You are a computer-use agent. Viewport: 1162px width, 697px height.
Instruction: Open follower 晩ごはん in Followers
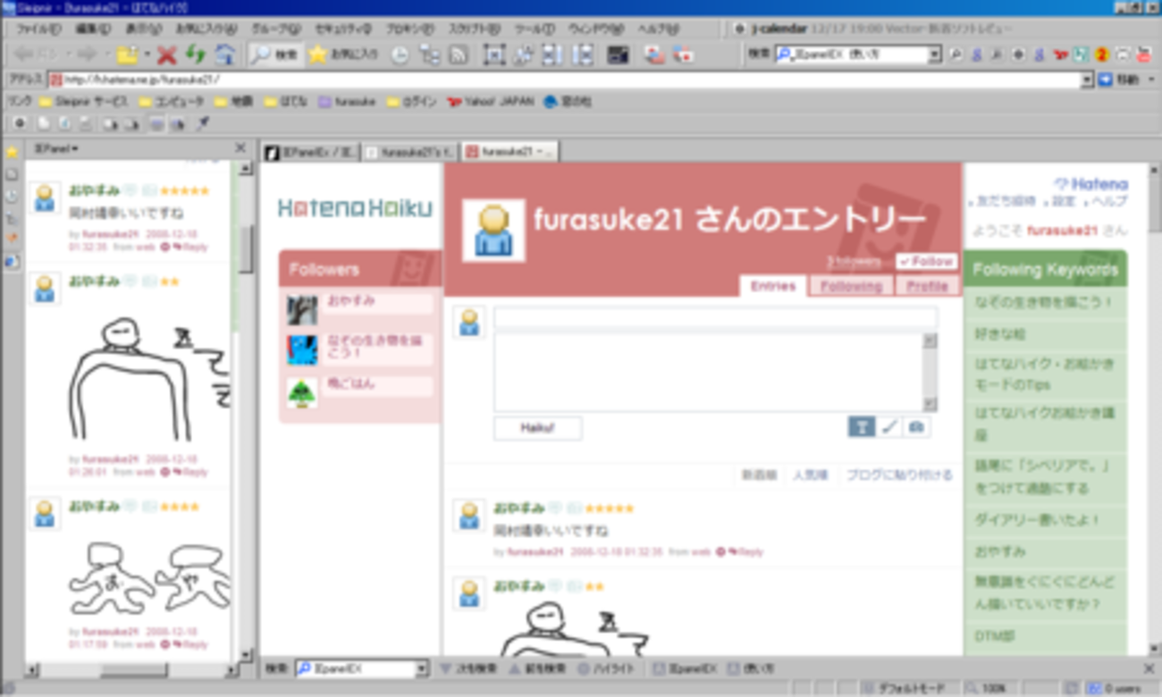coord(352,384)
